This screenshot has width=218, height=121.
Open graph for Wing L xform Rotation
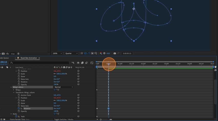pos(22,109)
